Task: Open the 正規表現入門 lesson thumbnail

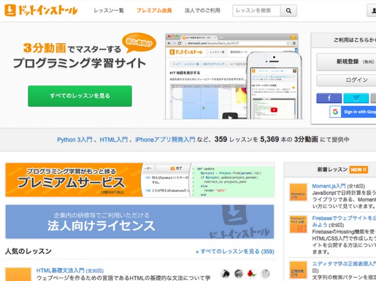Action: pyautogui.click(x=298, y=270)
